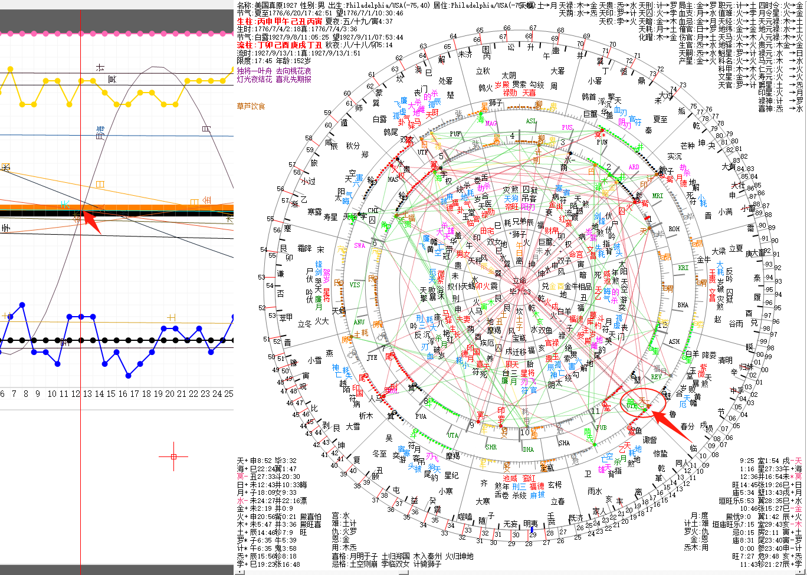Viewport: 807px width, 575px height.
Task: Click the orange ARD nakshatra label
Action: (x=634, y=167)
